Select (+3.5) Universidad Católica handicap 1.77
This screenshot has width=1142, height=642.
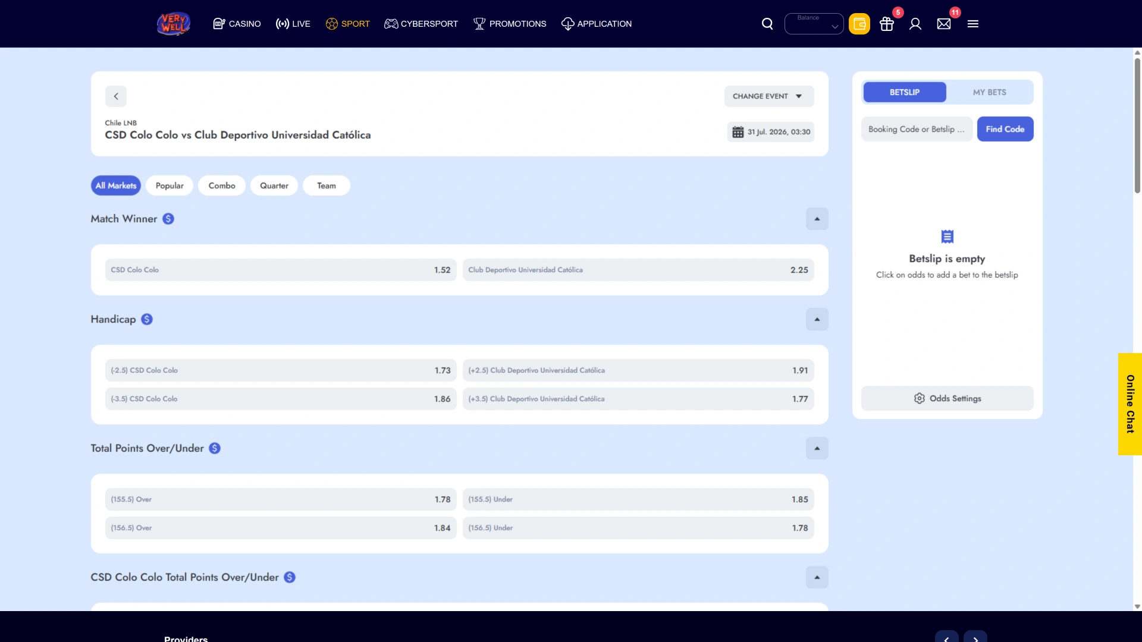pyautogui.click(x=638, y=399)
